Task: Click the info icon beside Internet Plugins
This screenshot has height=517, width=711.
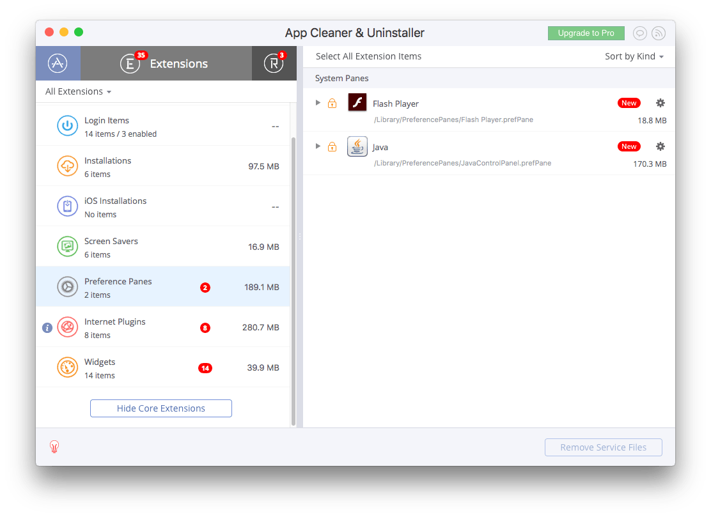Action: (x=47, y=327)
